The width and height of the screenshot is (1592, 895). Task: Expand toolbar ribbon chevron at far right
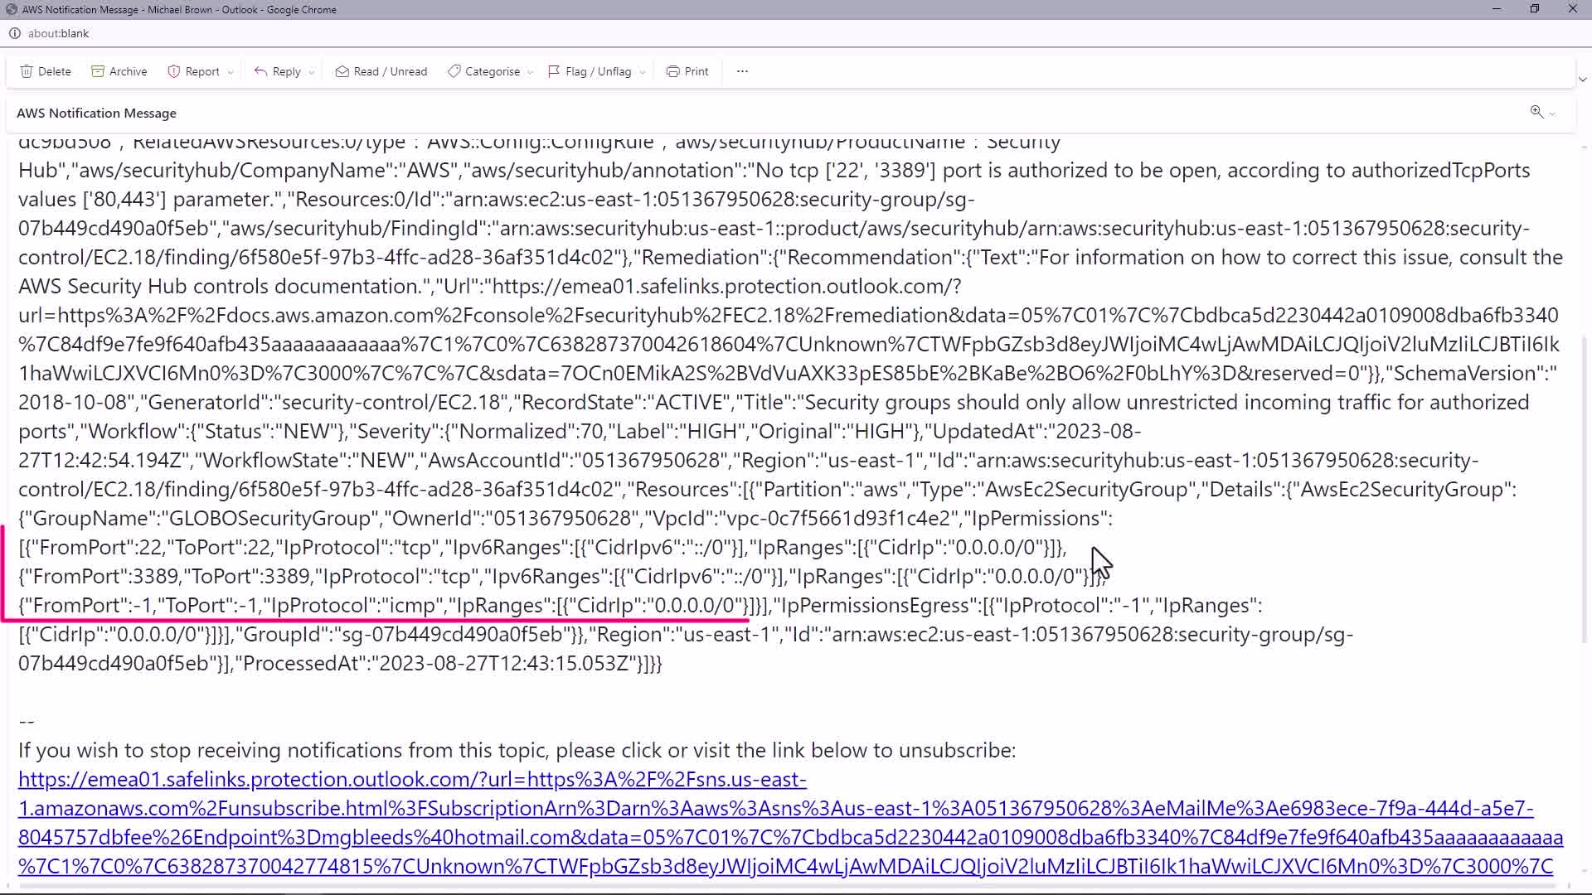(x=1582, y=80)
